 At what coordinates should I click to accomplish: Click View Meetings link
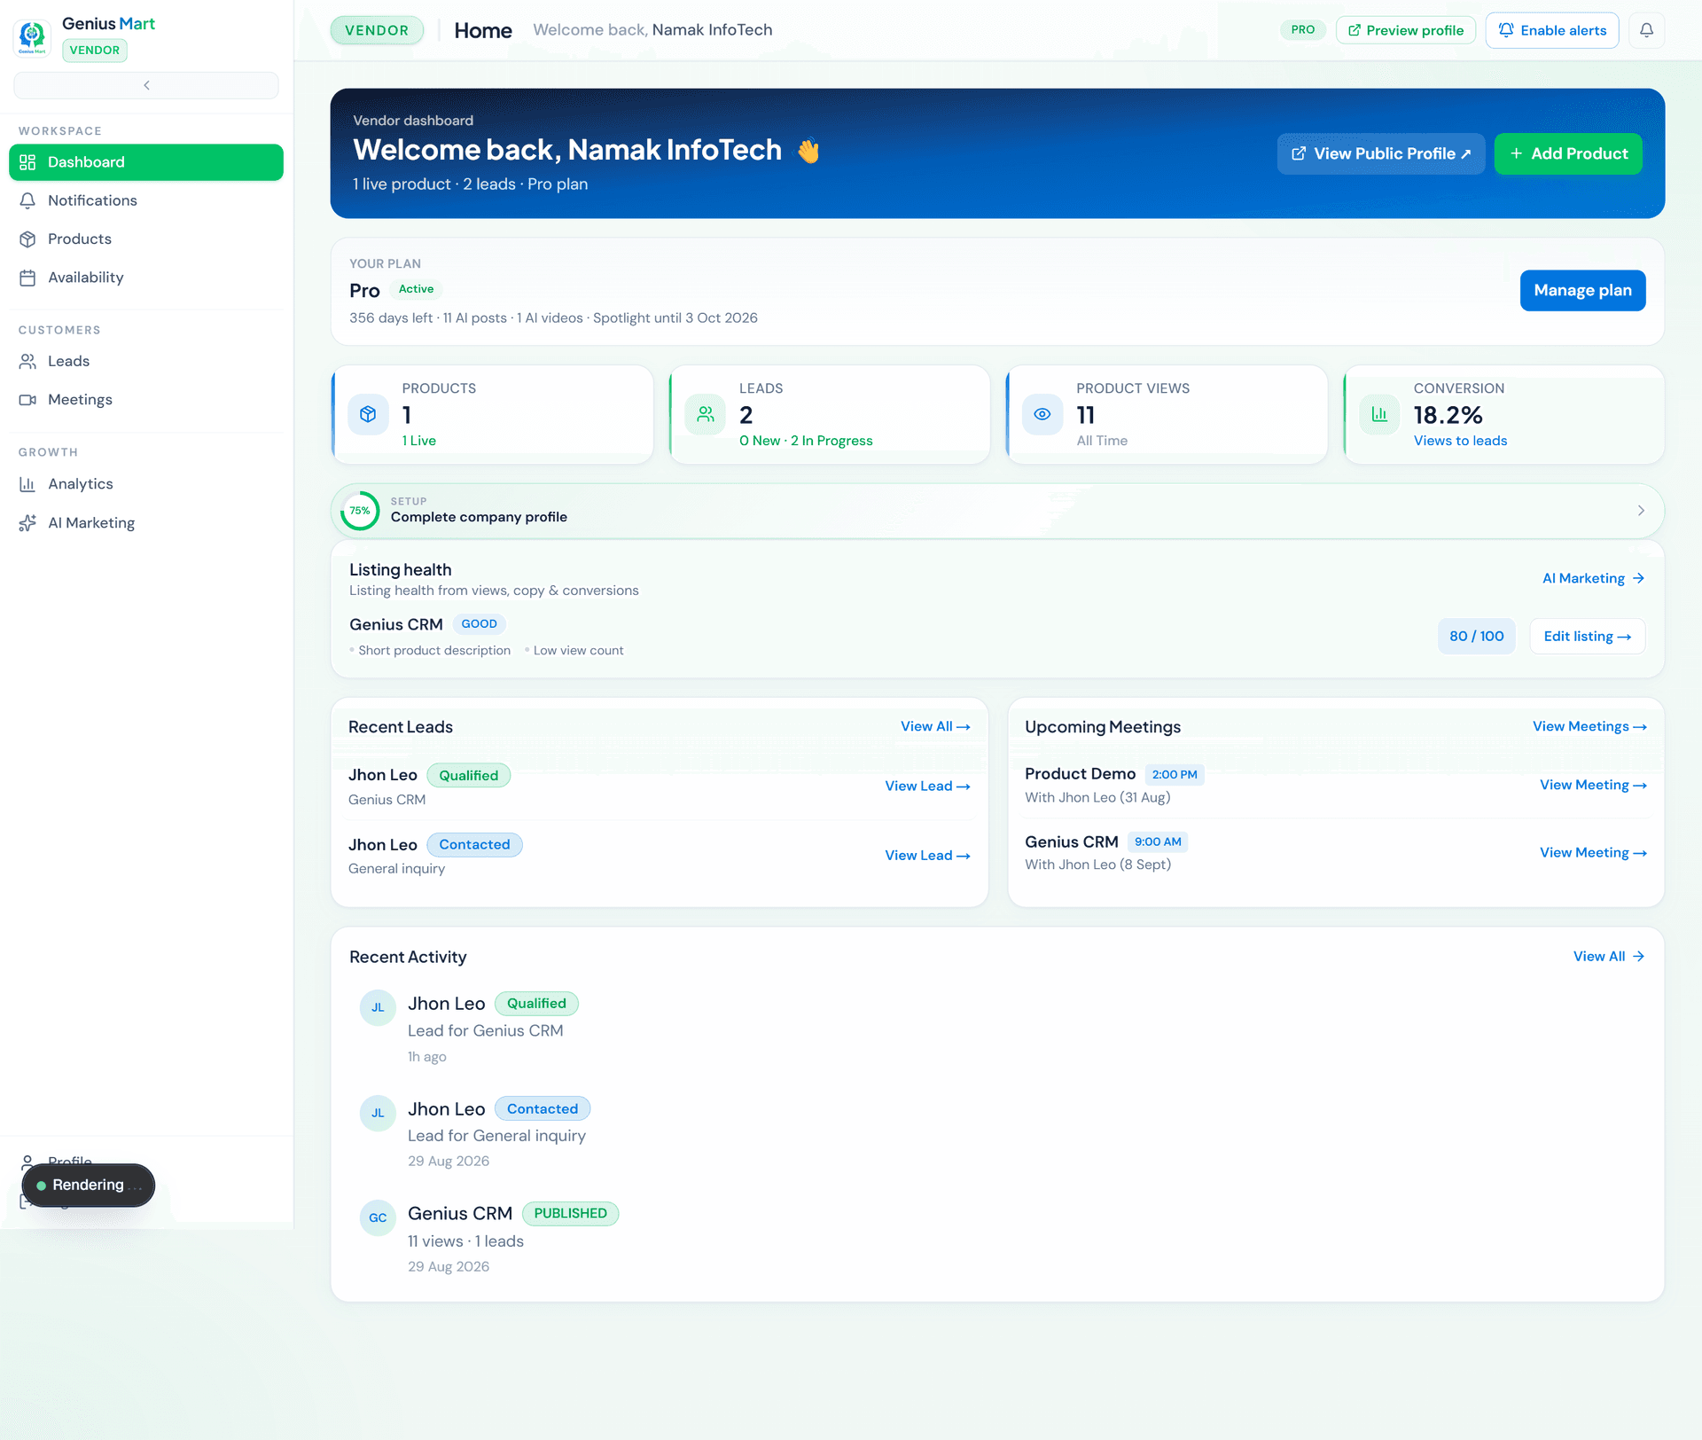tap(1589, 727)
